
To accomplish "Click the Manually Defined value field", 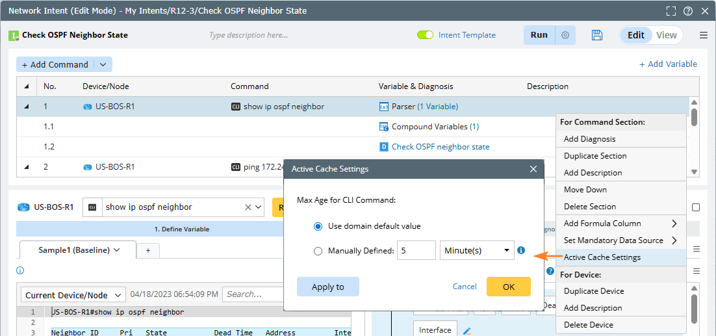I will [416, 250].
